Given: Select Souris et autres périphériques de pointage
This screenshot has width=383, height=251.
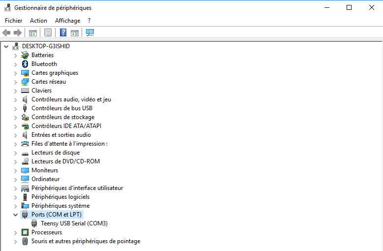Looking at the screenshot, I should pos(86,241).
